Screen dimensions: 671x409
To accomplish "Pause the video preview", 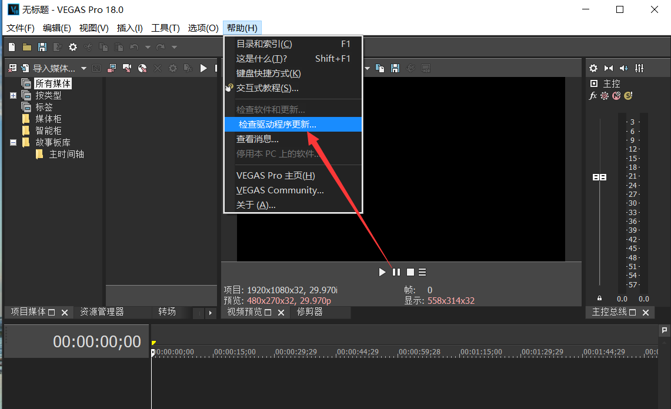I will click(x=396, y=272).
